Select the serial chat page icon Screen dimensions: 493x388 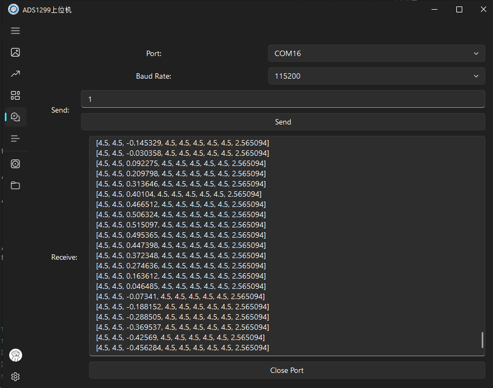point(15,117)
